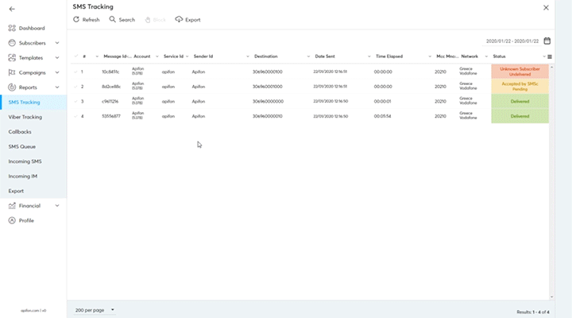Tick the checkbox for row 3
The image size is (572, 318).
(75, 101)
